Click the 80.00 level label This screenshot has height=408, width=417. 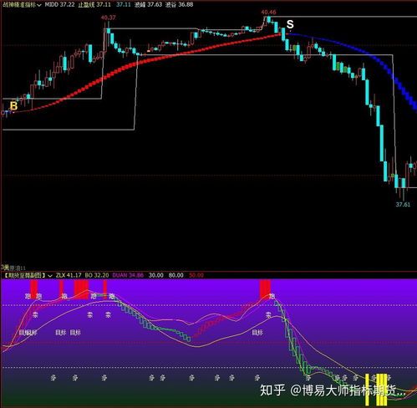tap(176, 275)
